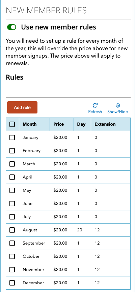This screenshot has width=135, height=292.
Task: Select the June row checkbox
Action: point(12,204)
